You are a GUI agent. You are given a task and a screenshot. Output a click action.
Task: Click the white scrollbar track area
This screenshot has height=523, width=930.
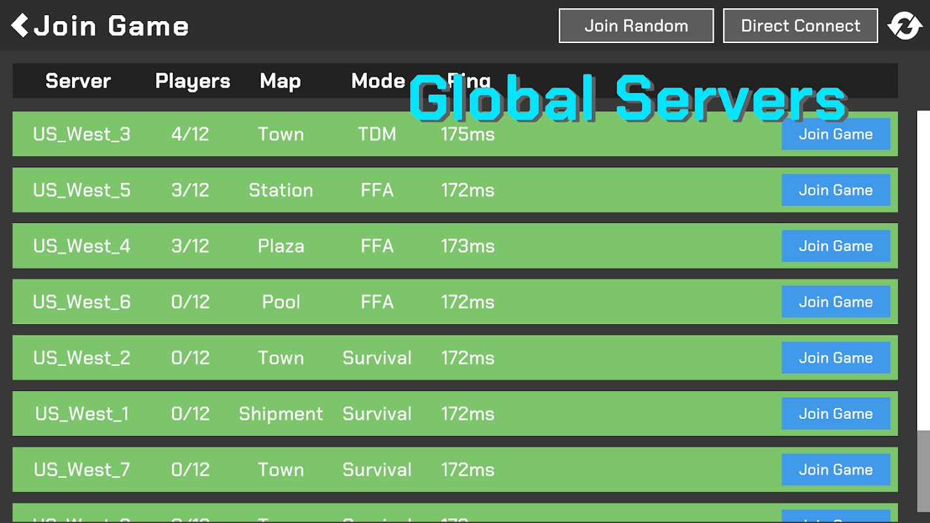tap(923, 271)
